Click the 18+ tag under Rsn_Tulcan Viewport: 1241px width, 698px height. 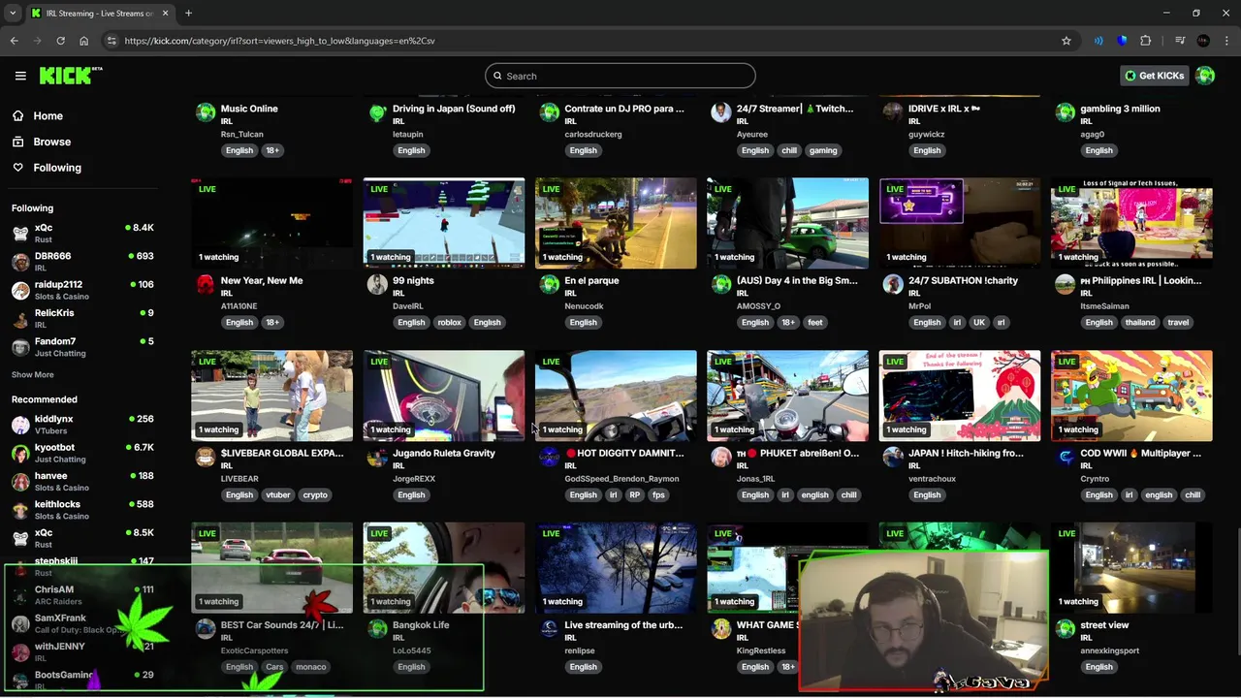pyautogui.click(x=272, y=150)
